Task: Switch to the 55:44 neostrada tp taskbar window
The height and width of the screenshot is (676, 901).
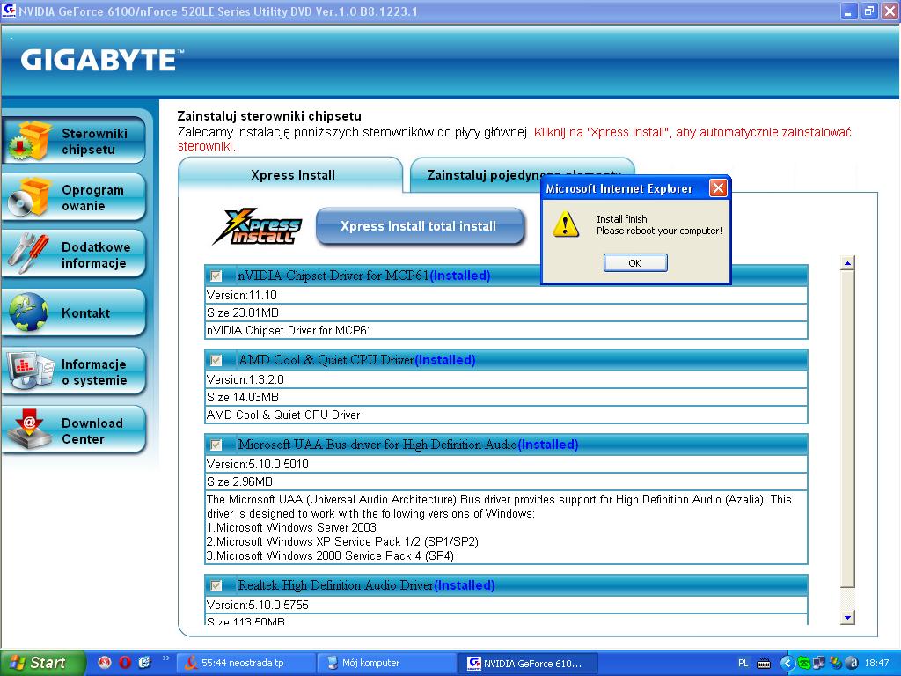Action: point(245,664)
